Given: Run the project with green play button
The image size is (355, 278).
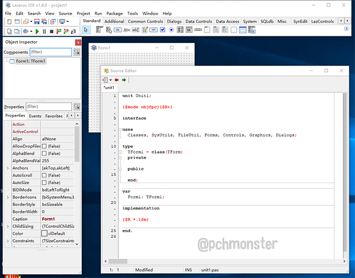Looking at the screenshot, I should 37,31.
